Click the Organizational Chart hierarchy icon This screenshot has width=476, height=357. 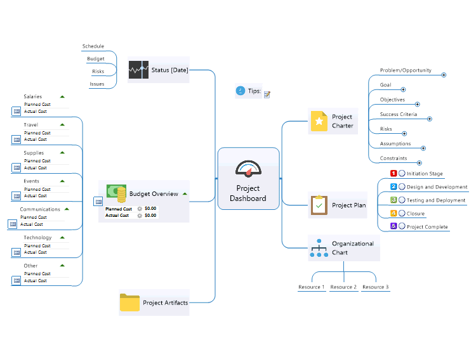(x=319, y=248)
